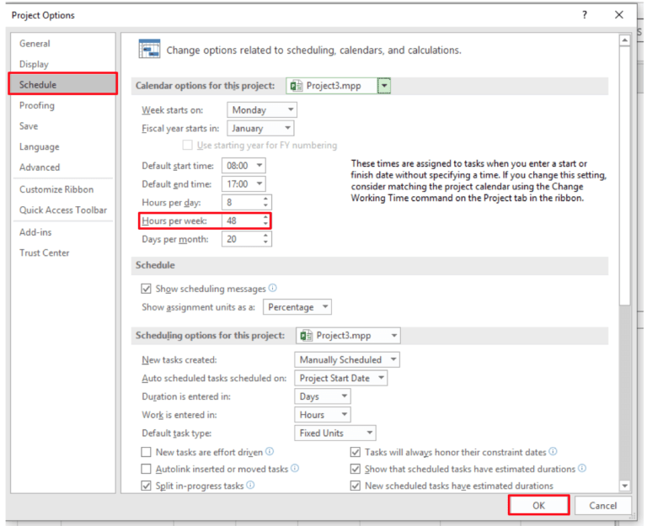Close the Project Options dialog
The width and height of the screenshot is (647, 526).
tap(619, 15)
